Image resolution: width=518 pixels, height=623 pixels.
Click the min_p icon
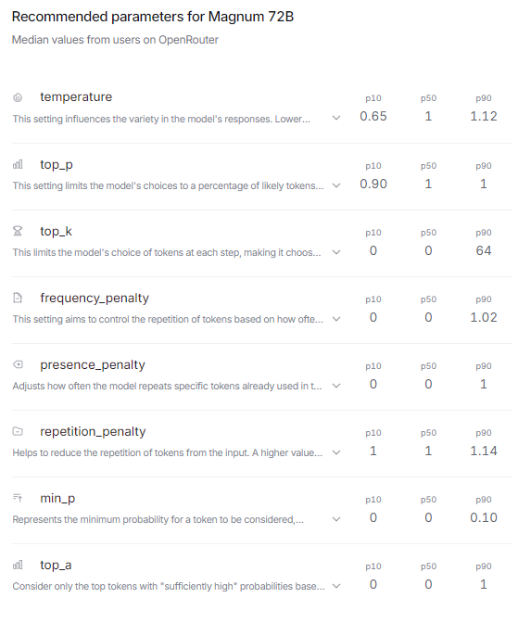[x=18, y=498]
